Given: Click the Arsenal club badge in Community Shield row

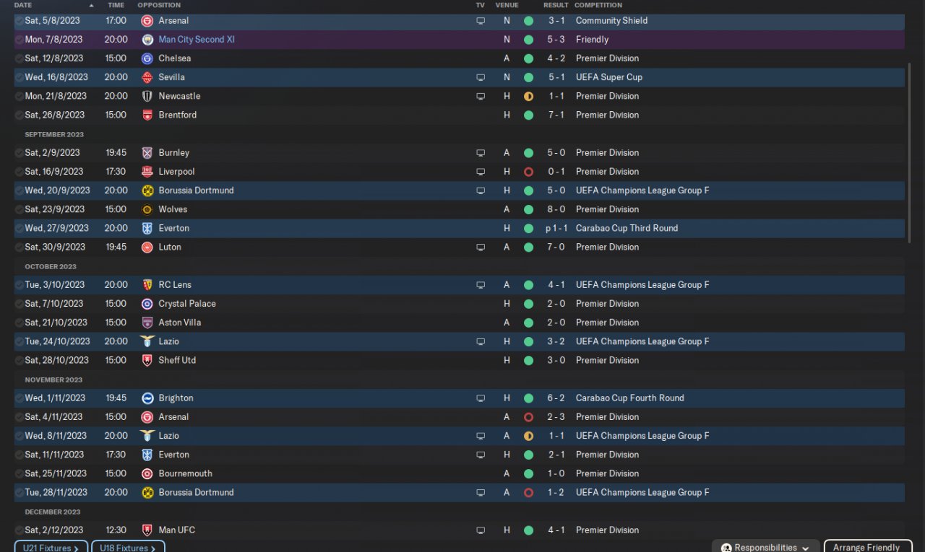Looking at the screenshot, I should (x=147, y=21).
